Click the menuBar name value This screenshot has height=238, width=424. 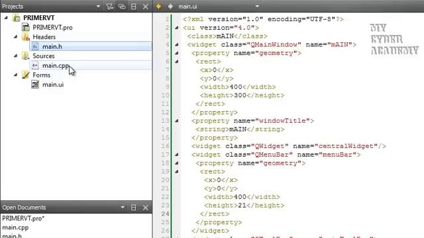click(337, 155)
